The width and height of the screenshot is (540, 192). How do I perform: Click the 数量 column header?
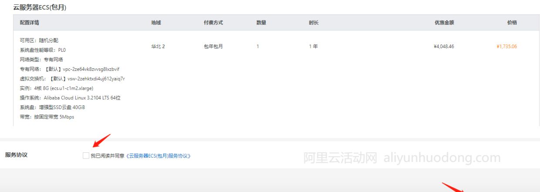pos(261,23)
